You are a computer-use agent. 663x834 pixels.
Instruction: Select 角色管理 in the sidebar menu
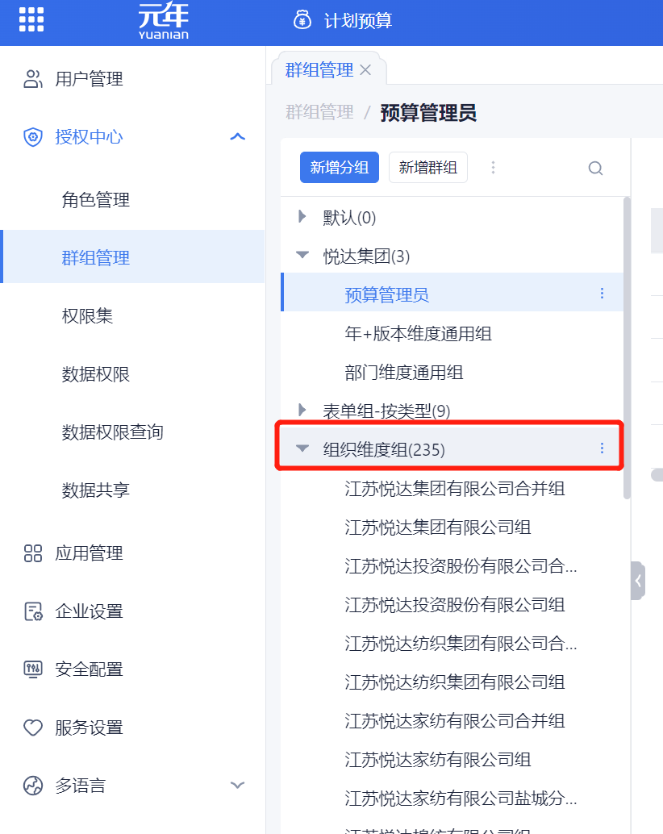(x=96, y=200)
